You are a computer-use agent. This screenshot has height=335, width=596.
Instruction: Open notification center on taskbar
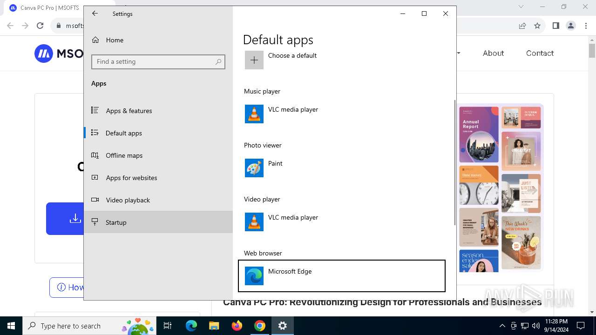581,326
